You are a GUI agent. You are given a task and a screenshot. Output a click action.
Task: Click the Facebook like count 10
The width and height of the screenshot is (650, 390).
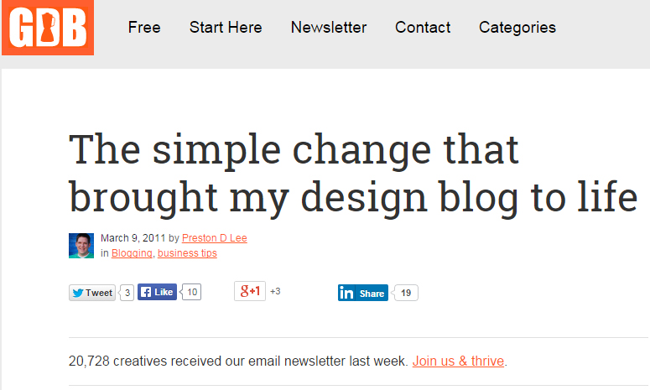point(191,292)
